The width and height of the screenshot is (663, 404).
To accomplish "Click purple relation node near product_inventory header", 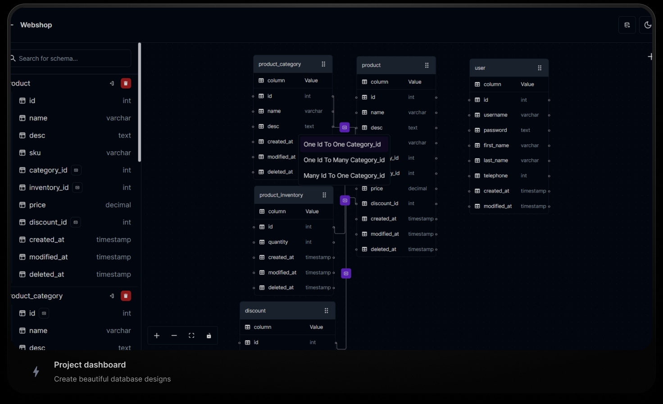I will click(x=345, y=200).
